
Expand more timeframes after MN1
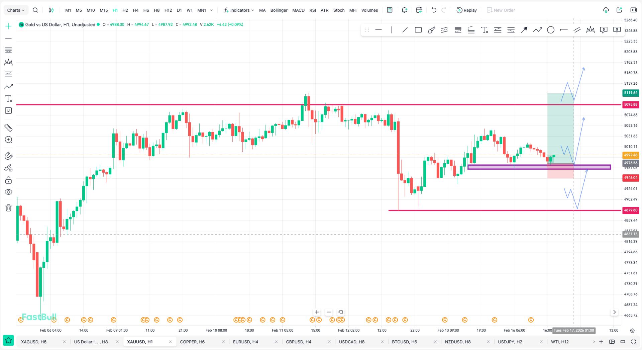click(211, 10)
